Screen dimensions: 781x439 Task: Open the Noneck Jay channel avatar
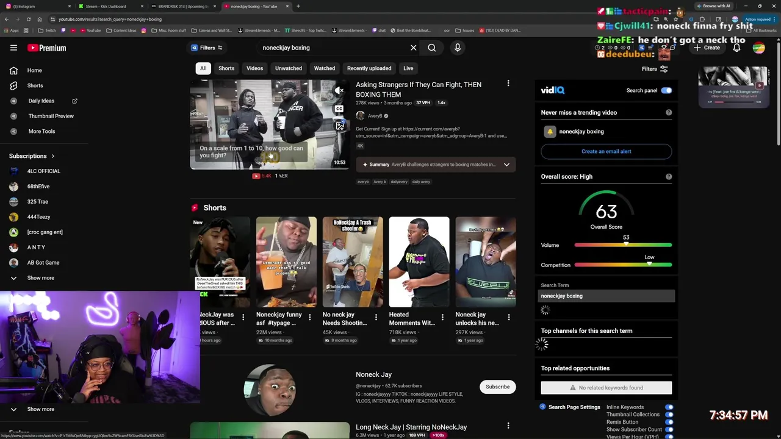point(270,390)
